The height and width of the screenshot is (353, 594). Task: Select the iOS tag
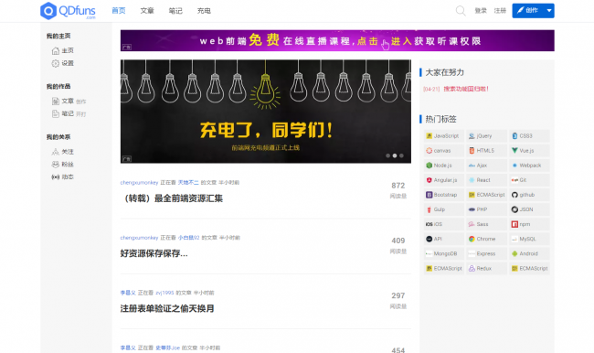(x=444, y=224)
